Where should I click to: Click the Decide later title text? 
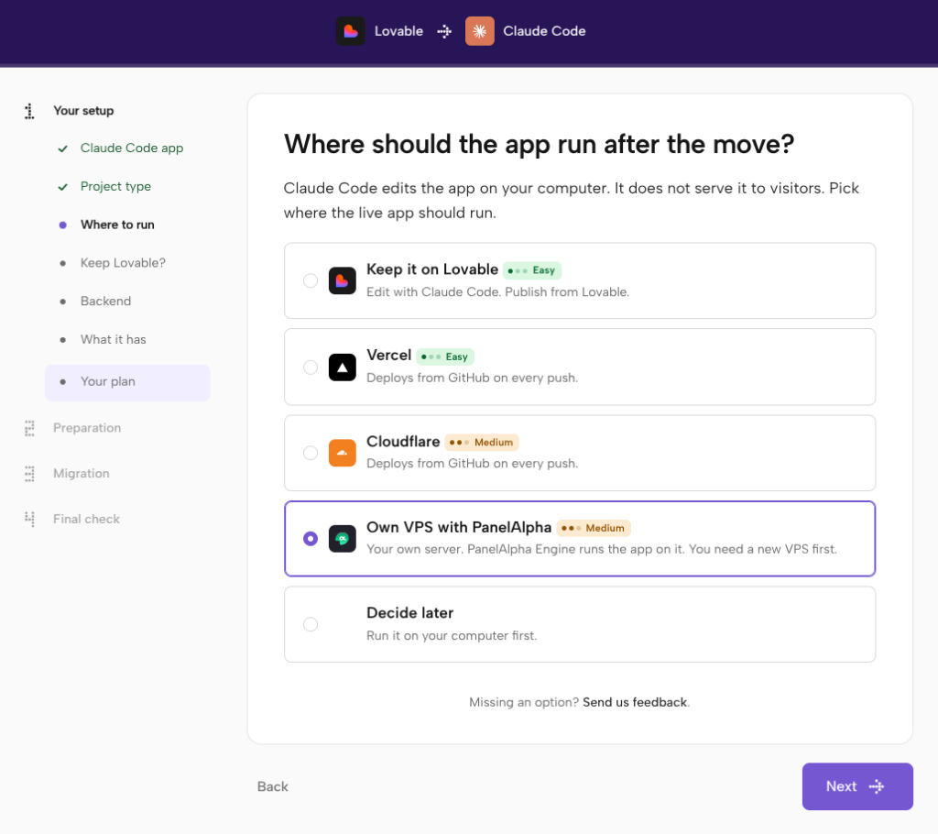tap(409, 613)
